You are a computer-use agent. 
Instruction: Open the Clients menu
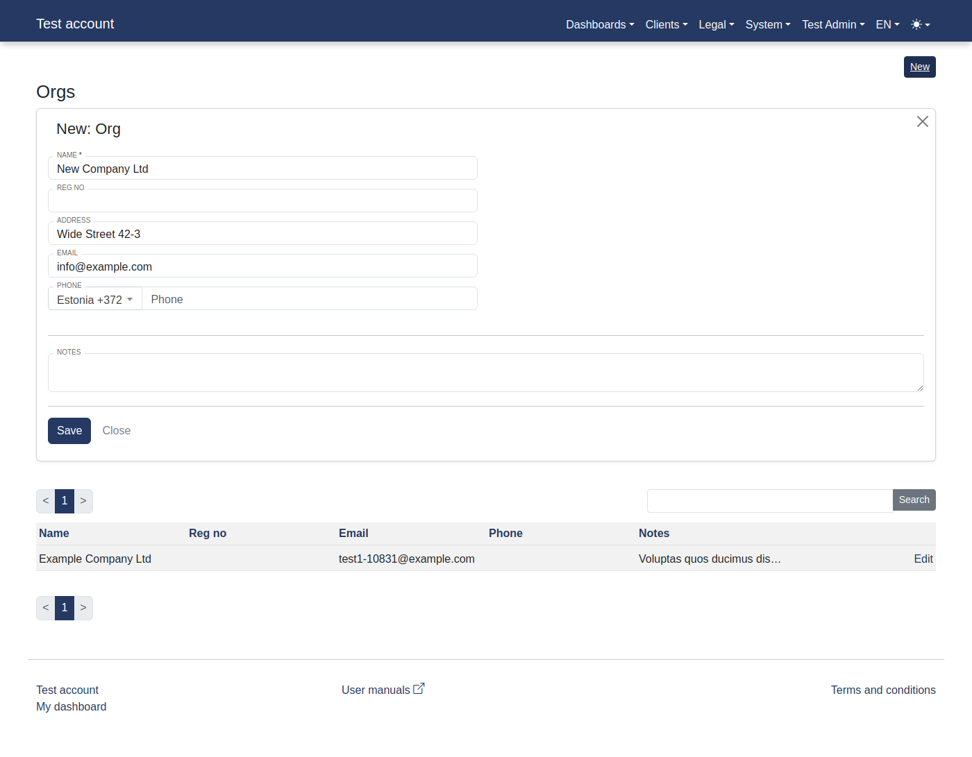(x=665, y=24)
